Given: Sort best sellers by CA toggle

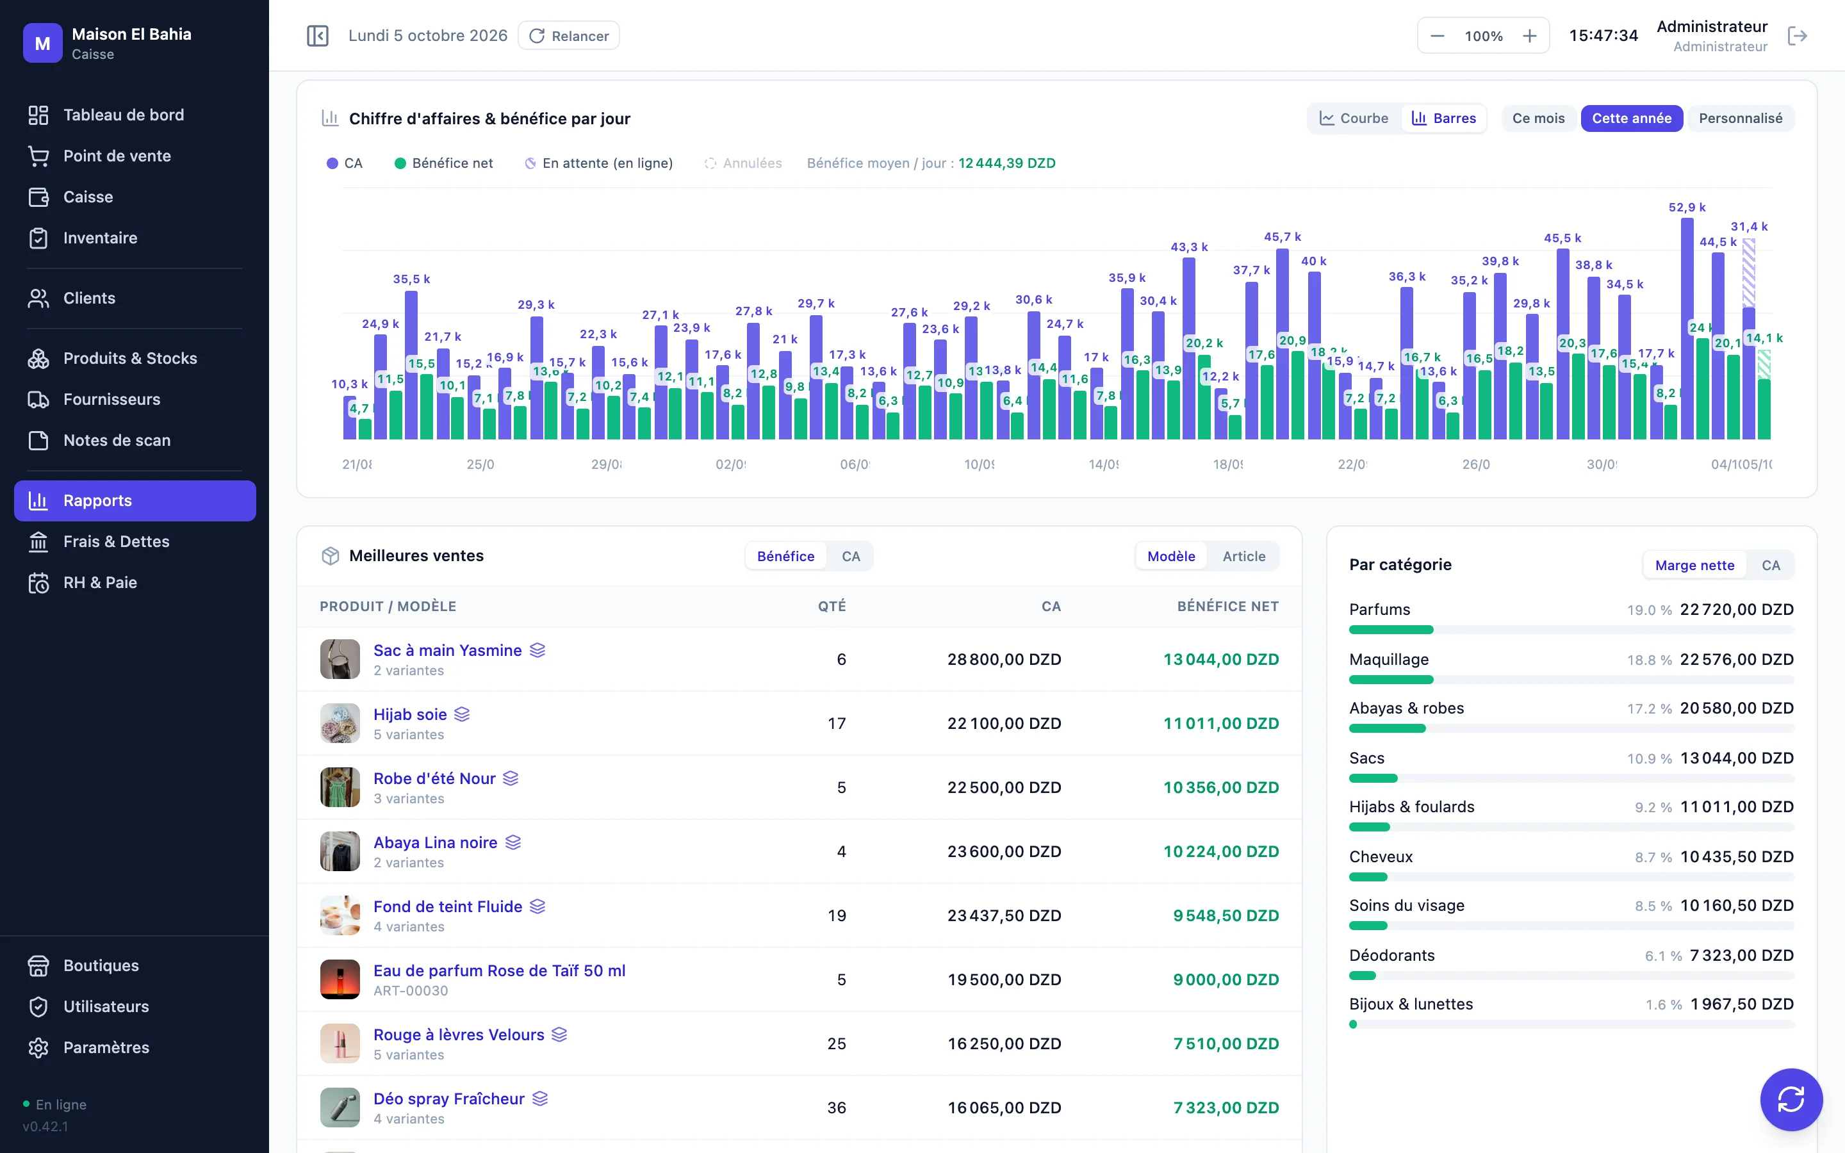Looking at the screenshot, I should click(x=851, y=557).
